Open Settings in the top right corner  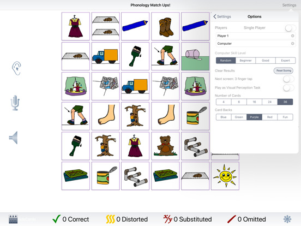tap(289, 5)
